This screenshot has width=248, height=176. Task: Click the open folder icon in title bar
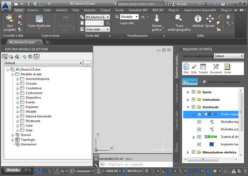coord(22,4)
